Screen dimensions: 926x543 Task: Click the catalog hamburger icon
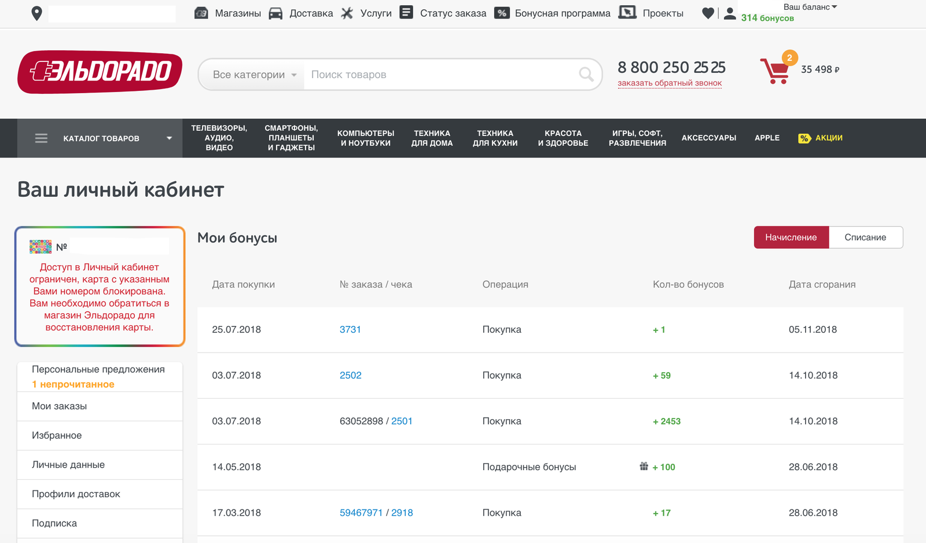pos(41,138)
